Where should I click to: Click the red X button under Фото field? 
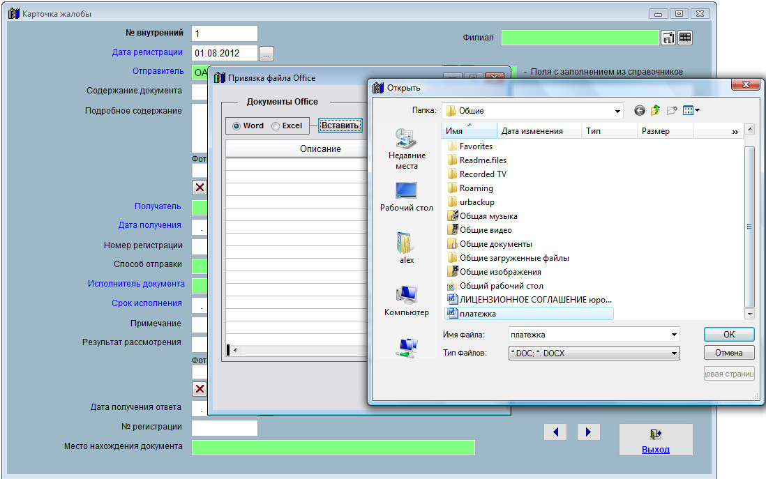pos(200,188)
